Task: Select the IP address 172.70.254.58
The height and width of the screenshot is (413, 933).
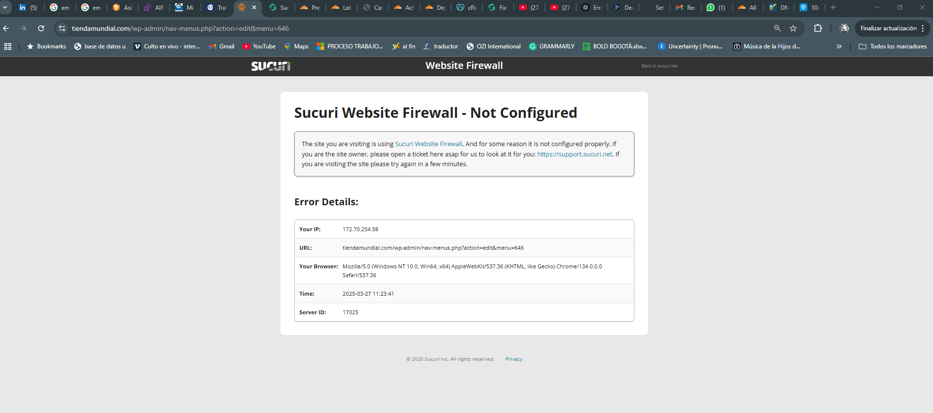Action: click(360, 229)
